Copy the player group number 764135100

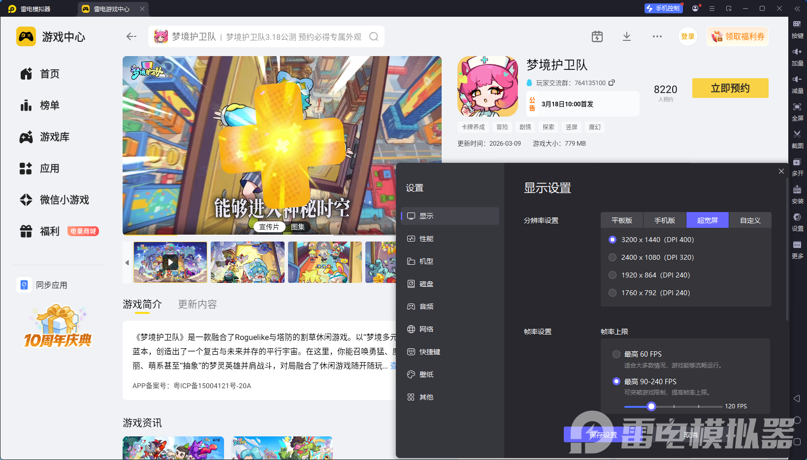pyautogui.click(x=612, y=83)
